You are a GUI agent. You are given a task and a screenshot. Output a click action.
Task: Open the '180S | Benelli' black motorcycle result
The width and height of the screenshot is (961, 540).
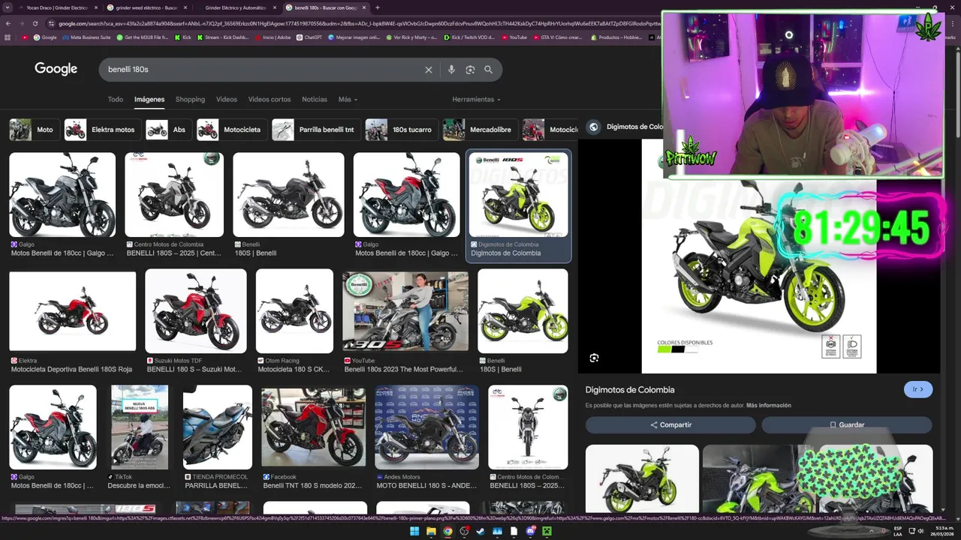pos(288,205)
